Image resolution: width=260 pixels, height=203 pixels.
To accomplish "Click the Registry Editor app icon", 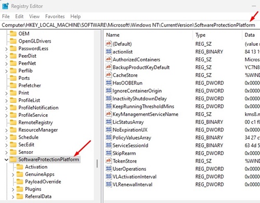I will (5, 6).
